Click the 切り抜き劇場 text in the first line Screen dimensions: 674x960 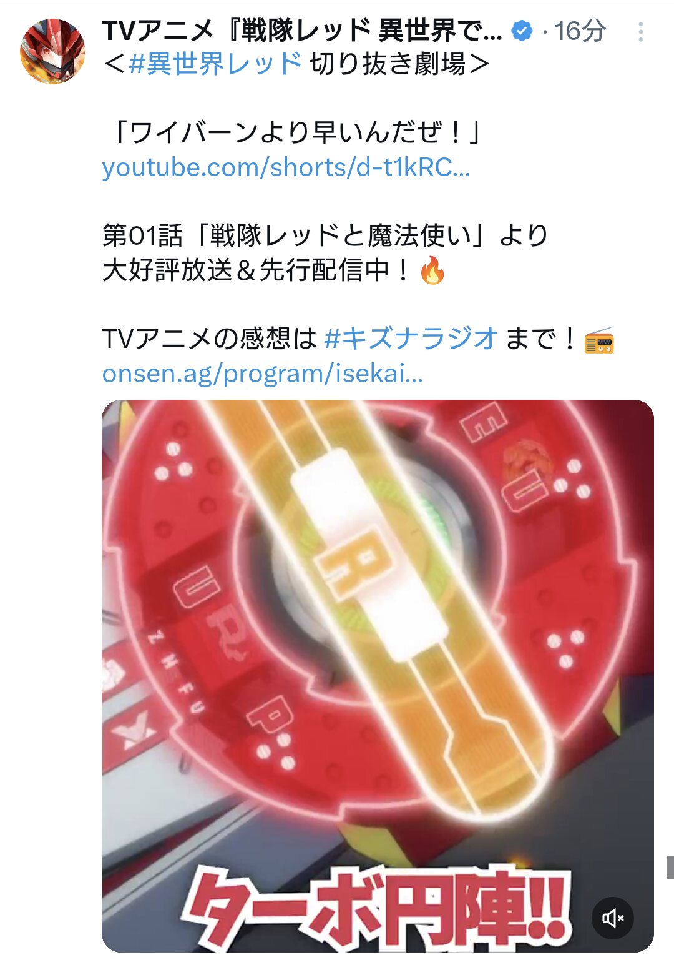point(388,64)
